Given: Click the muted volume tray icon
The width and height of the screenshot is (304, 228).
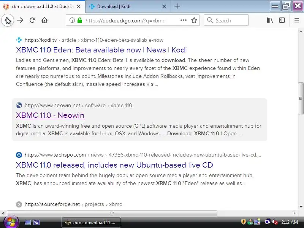Looking at the screenshot, I should 274,222.
